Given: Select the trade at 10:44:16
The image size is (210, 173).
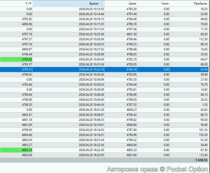Looking at the screenshot, I should pos(91,105).
